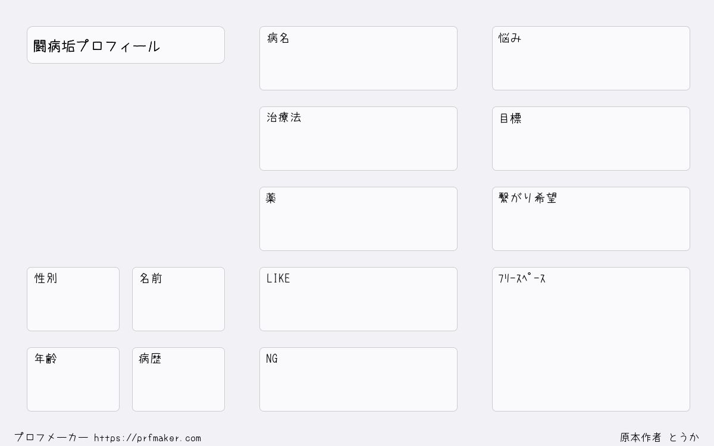Click the 病名 label text
Image resolution: width=714 pixels, height=446 pixels.
(278, 38)
